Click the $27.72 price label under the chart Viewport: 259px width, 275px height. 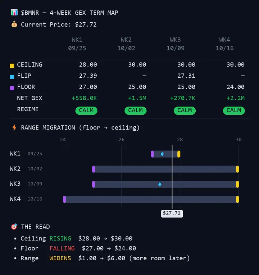pyautogui.click(x=172, y=213)
